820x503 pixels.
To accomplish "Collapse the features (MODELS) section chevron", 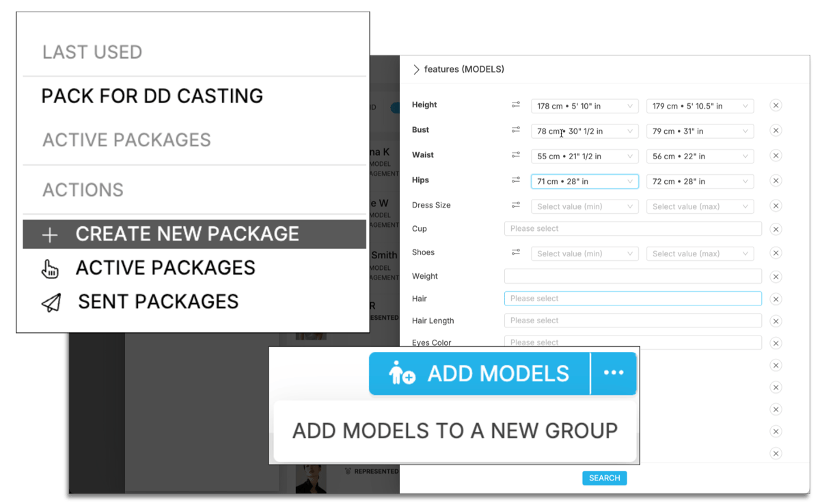I will [x=416, y=70].
